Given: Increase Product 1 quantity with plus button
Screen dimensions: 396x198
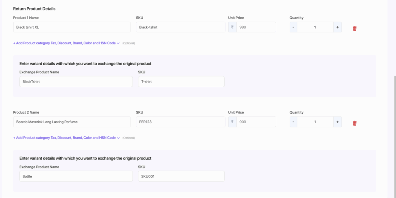Looking at the screenshot, I should click(337, 27).
